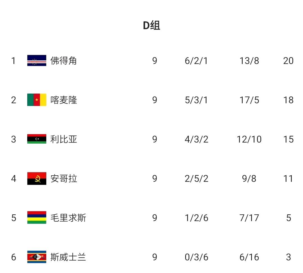Click Mauritius's 7/17 goals record
This screenshot has width=303, height=273.
tap(249, 218)
